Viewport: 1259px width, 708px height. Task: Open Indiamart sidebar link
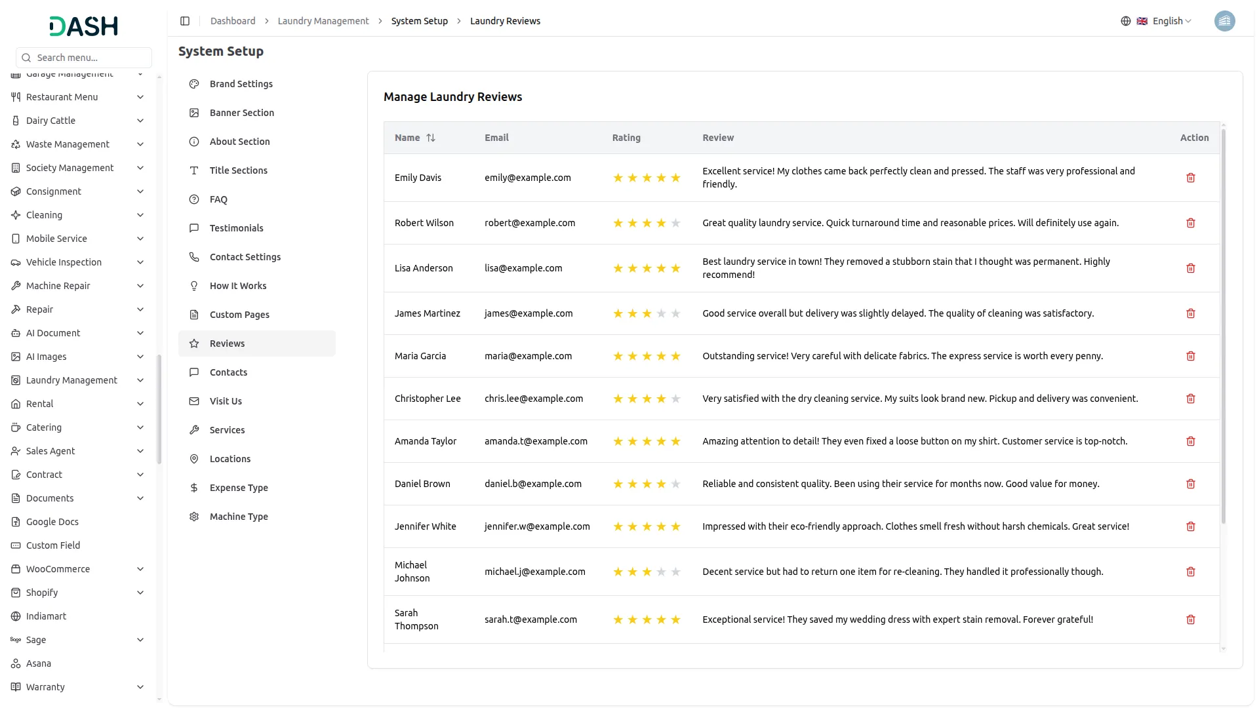78,616
